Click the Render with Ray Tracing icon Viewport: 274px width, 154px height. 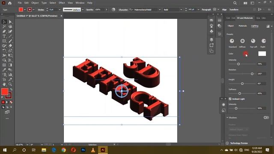[x=268, y=26]
